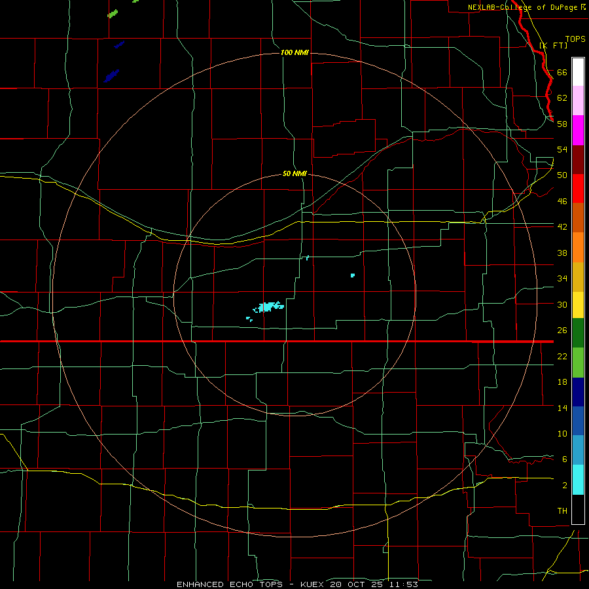This screenshot has height=589, width=589.
Task: Click the "100 NMI" range ring label
Action: 294,52
